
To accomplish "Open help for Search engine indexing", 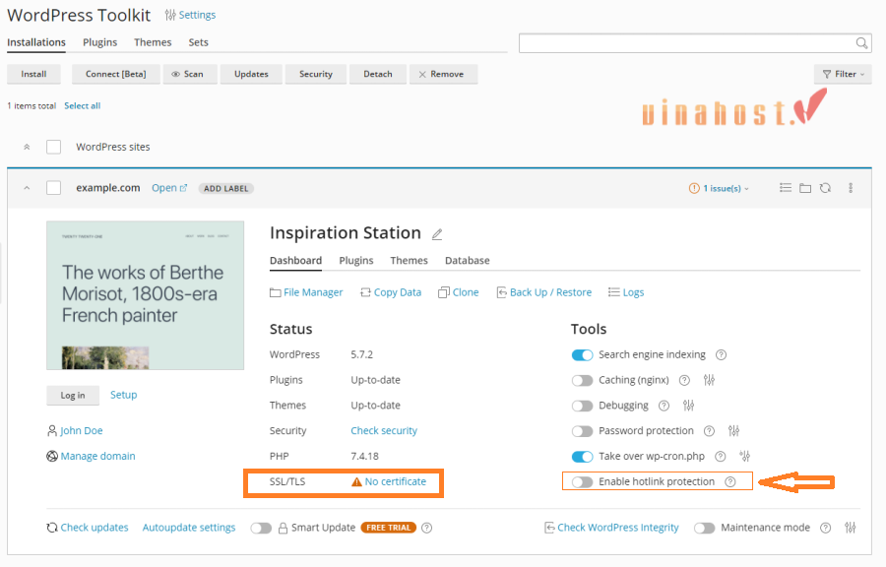I will click(x=721, y=354).
